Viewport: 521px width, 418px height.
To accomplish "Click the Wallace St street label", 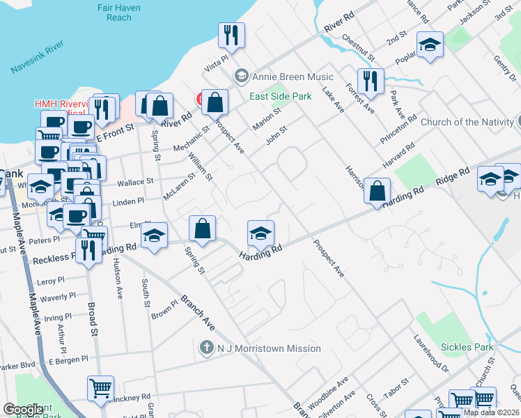I will tap(135, 182).
